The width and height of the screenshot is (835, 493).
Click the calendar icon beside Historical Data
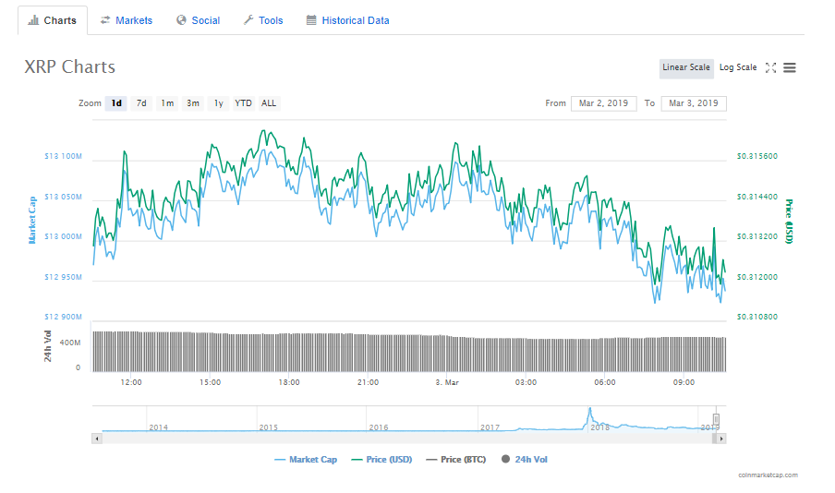pyautogui.click(x=311, y=19)
